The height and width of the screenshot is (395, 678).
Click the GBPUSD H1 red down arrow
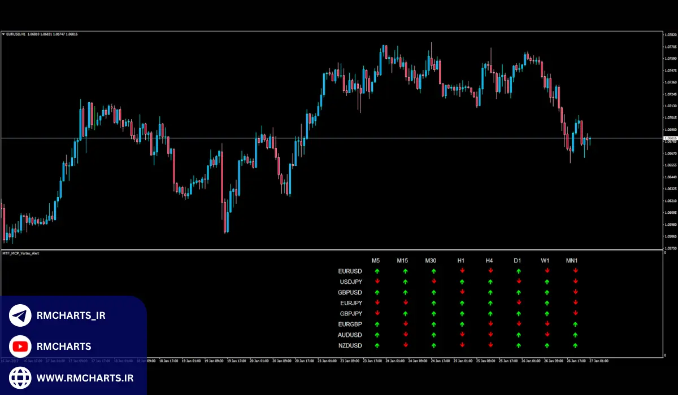(x=462, y=292)
